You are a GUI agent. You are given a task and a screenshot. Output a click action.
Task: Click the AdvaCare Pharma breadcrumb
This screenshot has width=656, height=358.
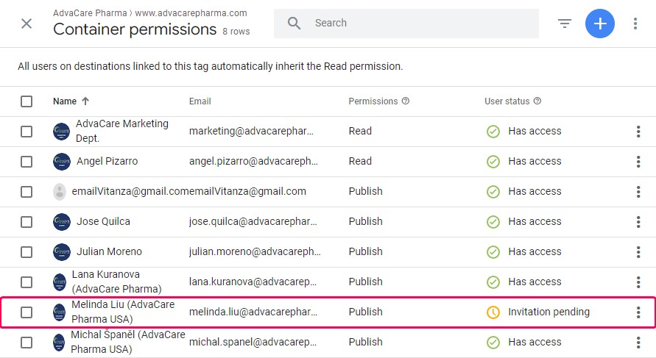coord(90,13)
